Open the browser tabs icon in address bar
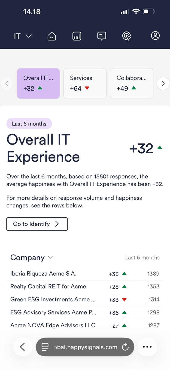Screen dimensions: 170x370 coord(45,347)
